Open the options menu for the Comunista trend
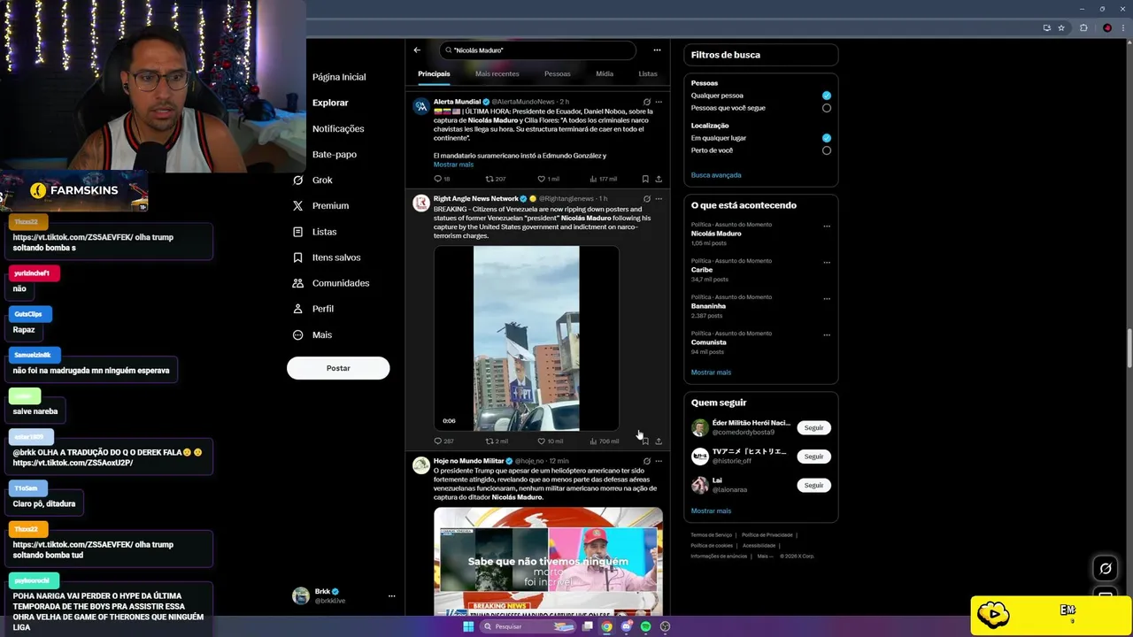 coord(827,334)
